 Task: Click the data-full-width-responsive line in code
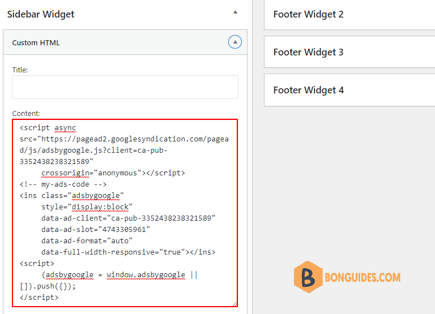point(129,252)
